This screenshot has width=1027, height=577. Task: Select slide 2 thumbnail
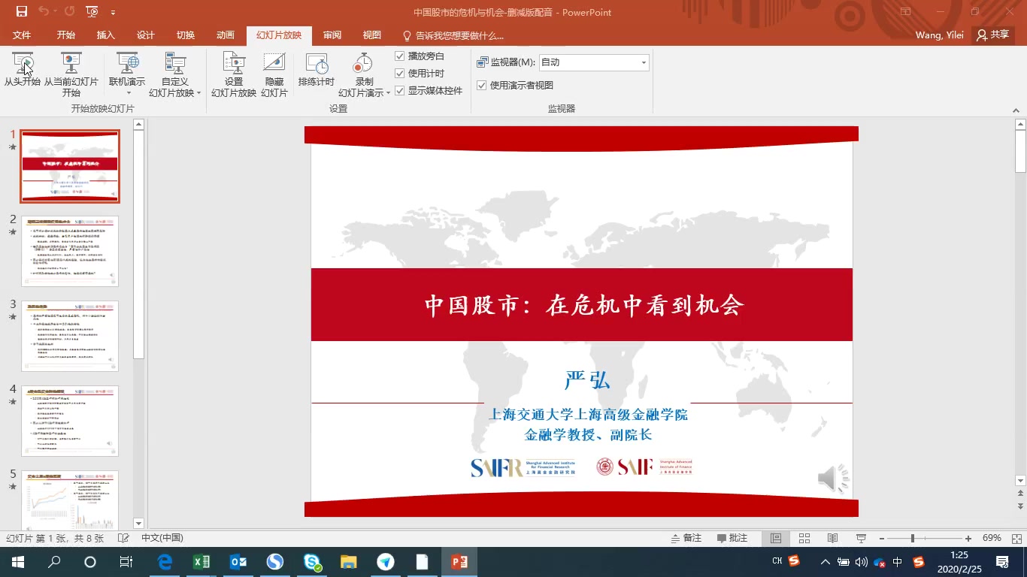pos(70,251)
